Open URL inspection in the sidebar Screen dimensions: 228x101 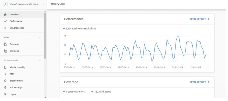[x=22, y=28]
